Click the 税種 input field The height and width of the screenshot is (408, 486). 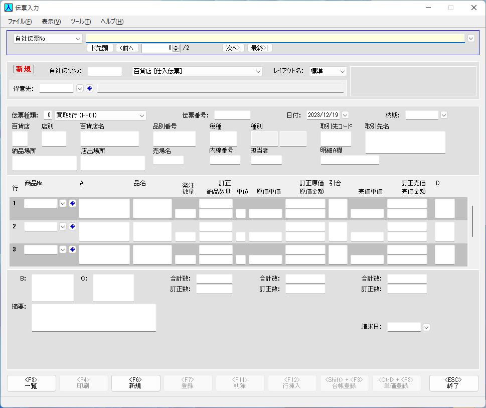coord(223,139)
